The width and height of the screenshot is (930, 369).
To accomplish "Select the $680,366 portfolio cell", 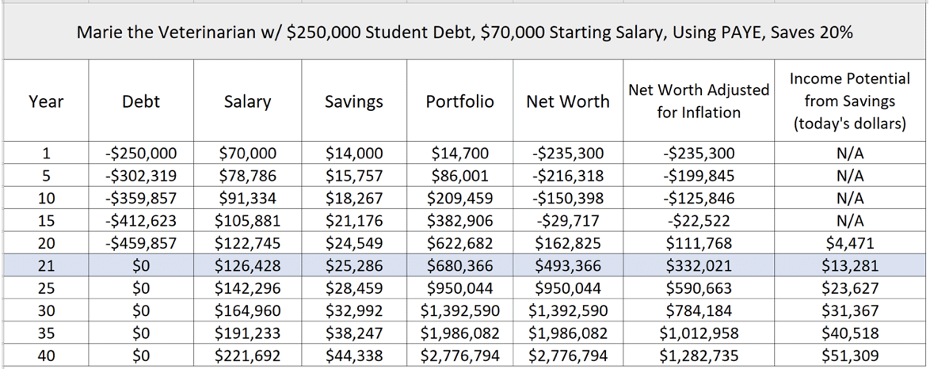I will point(459,265).
